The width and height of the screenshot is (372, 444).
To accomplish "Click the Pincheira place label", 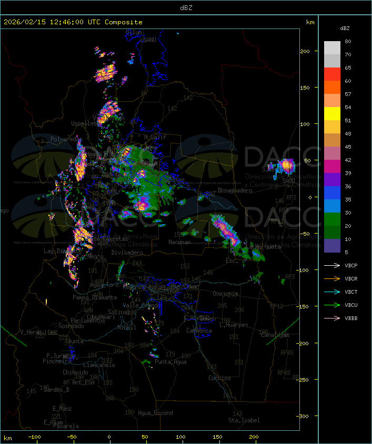I will [57, 361].
